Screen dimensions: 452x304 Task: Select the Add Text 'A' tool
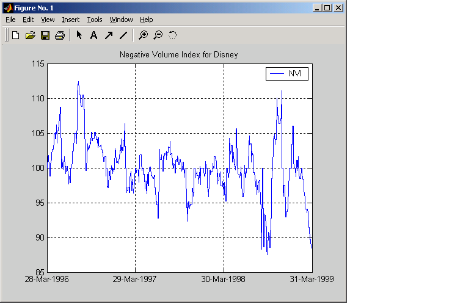coord(93,35)
